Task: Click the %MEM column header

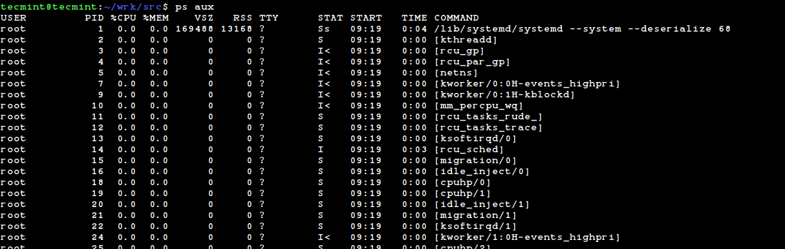Action: (x=155, y=17)
